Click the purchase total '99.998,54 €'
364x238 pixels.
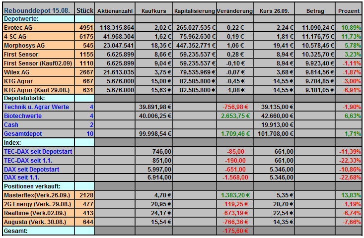(155, 134)
